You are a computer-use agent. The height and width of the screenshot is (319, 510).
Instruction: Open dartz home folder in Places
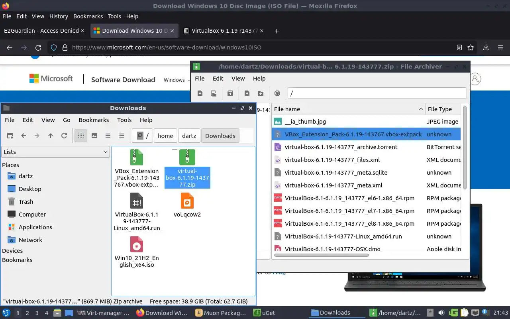25,176
